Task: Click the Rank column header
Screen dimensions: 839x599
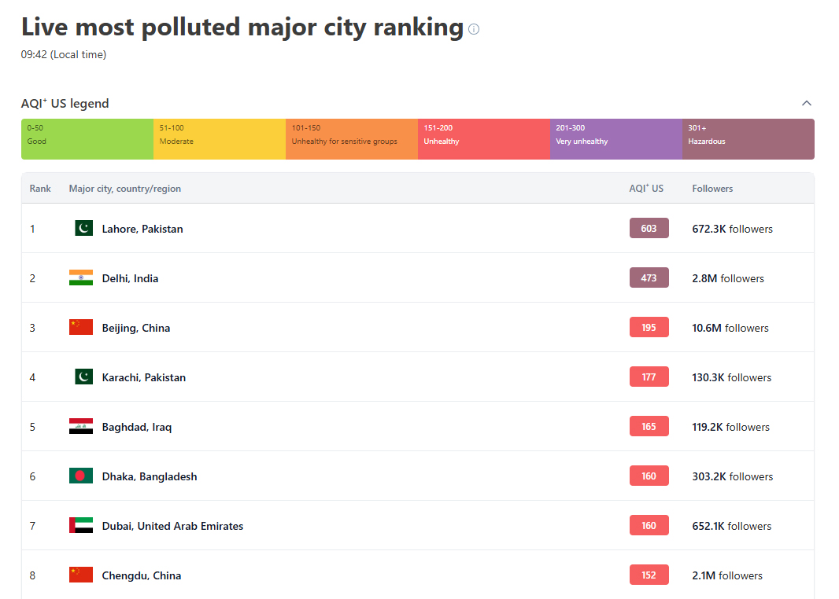Action: coord(40,189)
